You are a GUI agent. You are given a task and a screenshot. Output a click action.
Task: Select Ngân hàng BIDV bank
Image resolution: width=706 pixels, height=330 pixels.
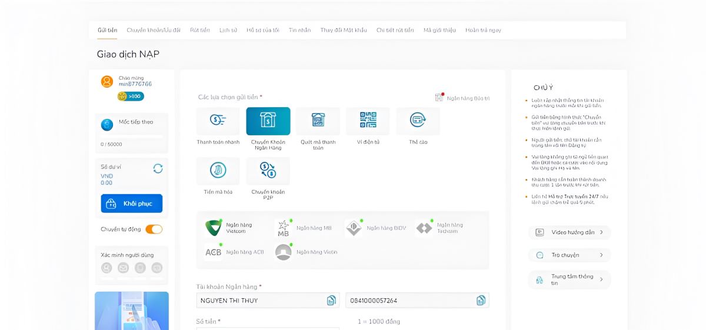tap(375, 228)
